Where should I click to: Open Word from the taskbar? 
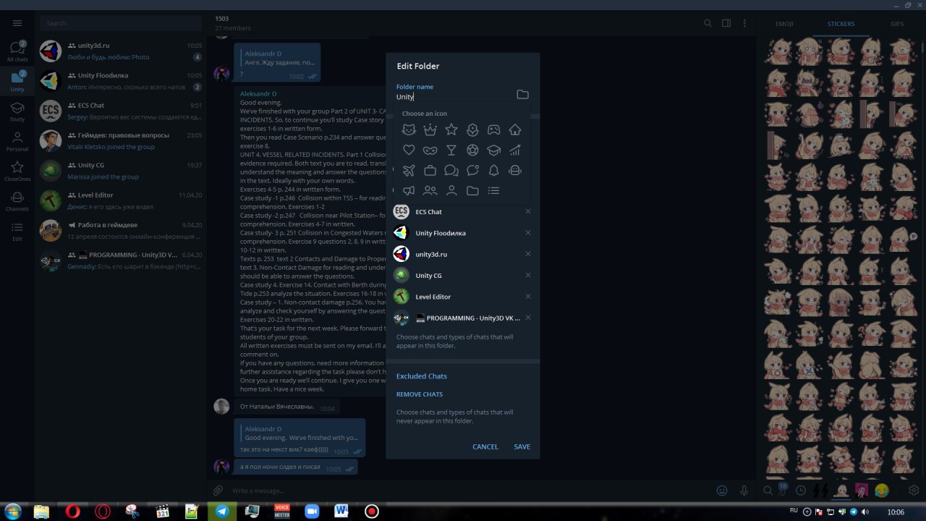[x=341, y=512]
